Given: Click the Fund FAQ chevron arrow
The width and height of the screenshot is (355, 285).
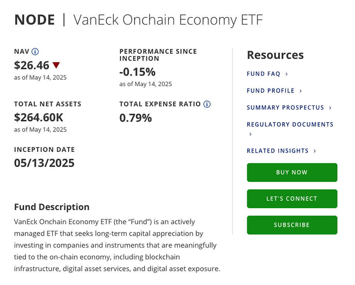Looking at the screenshot, I should pyautogui.click(x=287, y=74).
